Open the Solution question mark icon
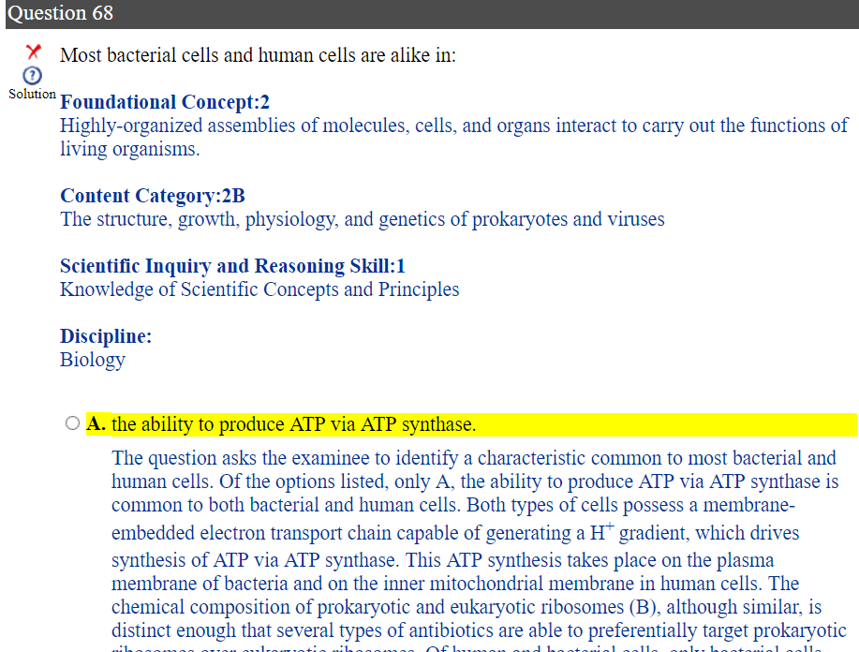The width and height of the screenshot is (859, 652). pyautogui.click(x=33, y=75)
